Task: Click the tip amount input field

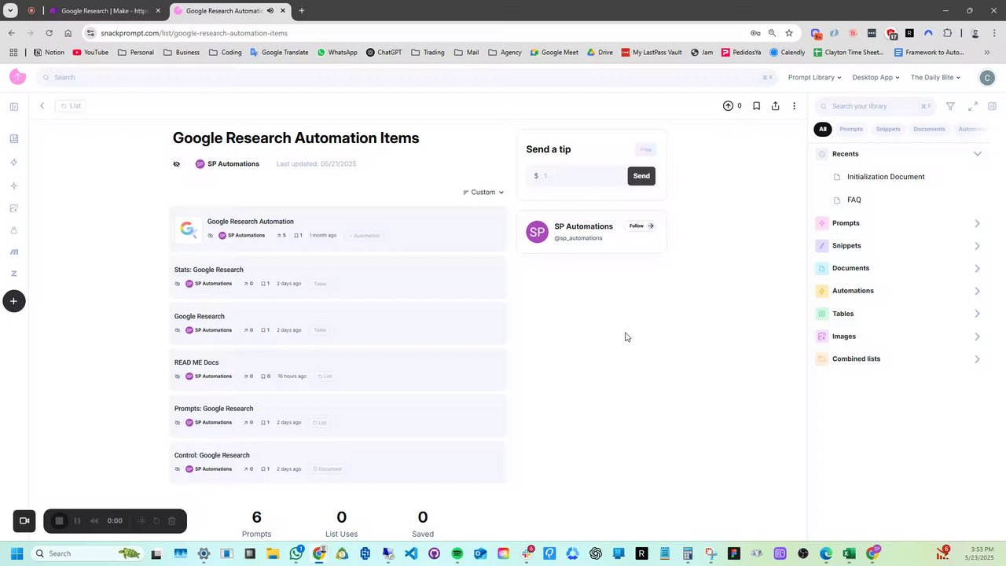Action: click(577, 176)
